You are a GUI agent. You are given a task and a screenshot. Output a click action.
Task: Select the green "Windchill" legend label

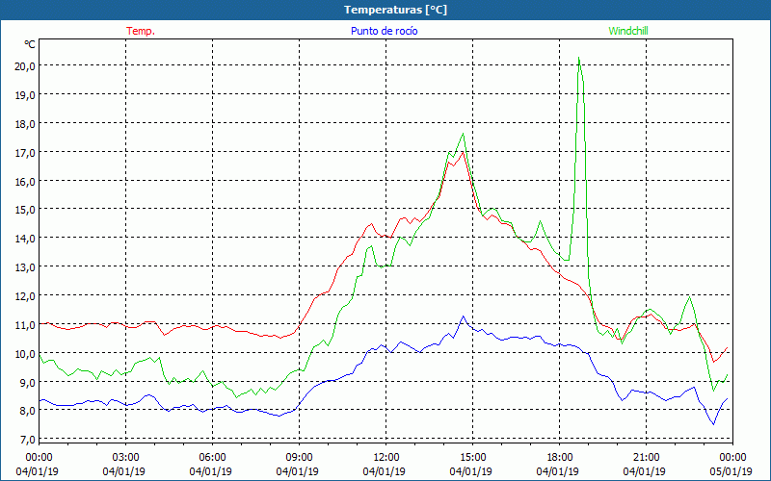(x=628, y=31)
